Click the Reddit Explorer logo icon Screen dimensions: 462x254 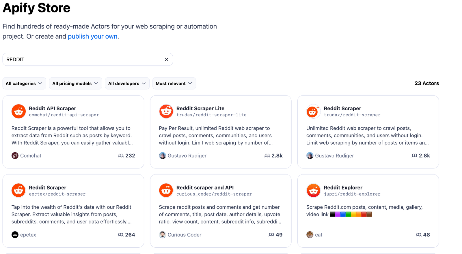point(313,190)
